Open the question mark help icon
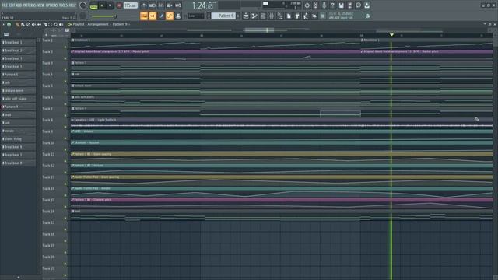The image size is (498, 280). [x=332, y=5]
